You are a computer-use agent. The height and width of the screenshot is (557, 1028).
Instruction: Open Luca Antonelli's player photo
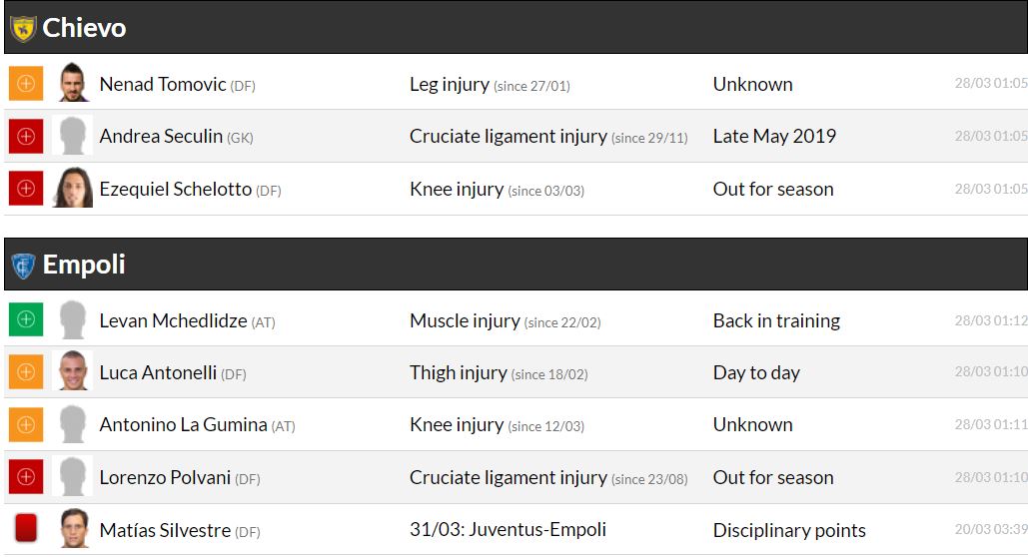pos(72,372)
